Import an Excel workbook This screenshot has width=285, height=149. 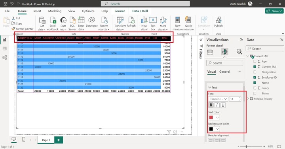pos(53,24)
